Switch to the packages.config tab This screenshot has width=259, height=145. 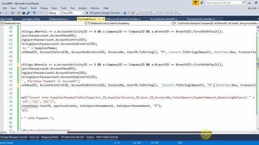31,19
